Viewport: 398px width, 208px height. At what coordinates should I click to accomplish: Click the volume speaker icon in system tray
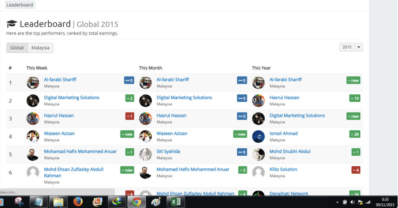click(353, 202)
